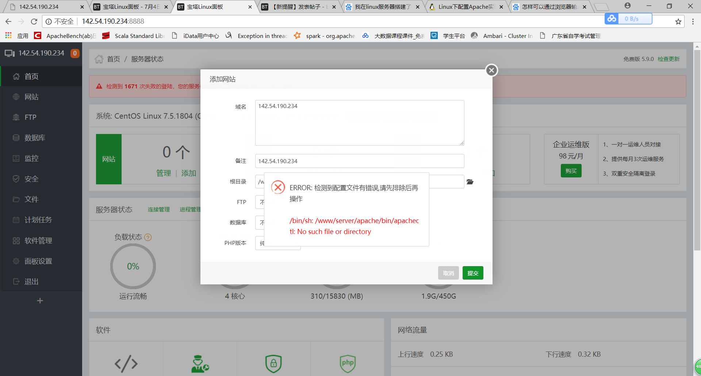This screenshot has width=701, height=376.
Task: Switch to 【新提醒】发表帖子 browser tab
Action: click(299, 7)
